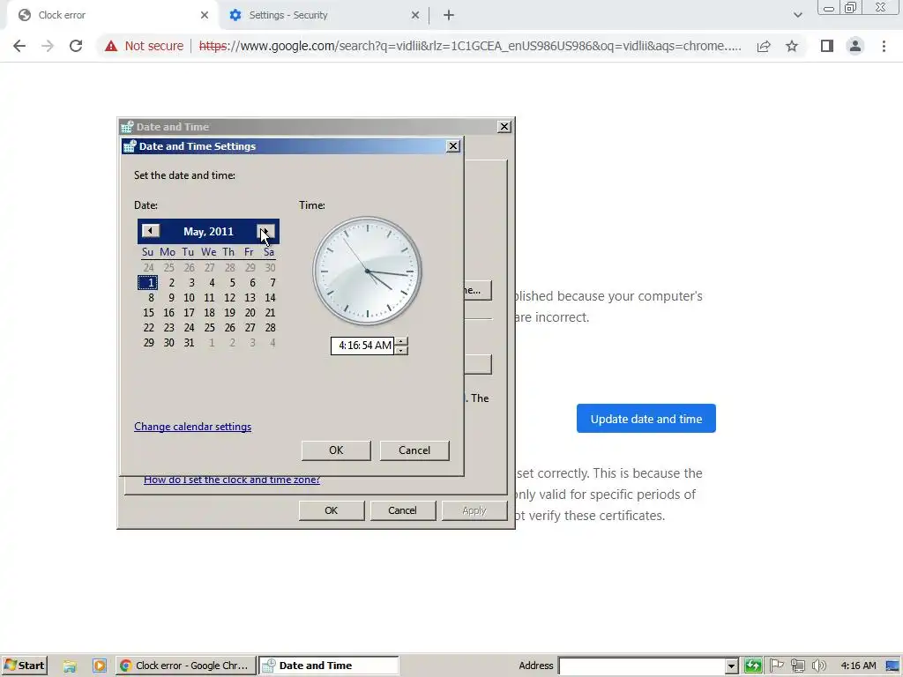This screenshot has width=903, height=677.
Task: Select greyed April 30 date
Action: 270,268
